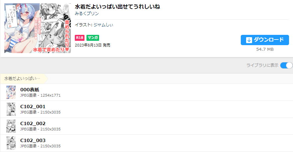
Task: Select the 水着だよいっぱい… breadcrumb tab
Action: pos(23,79)
